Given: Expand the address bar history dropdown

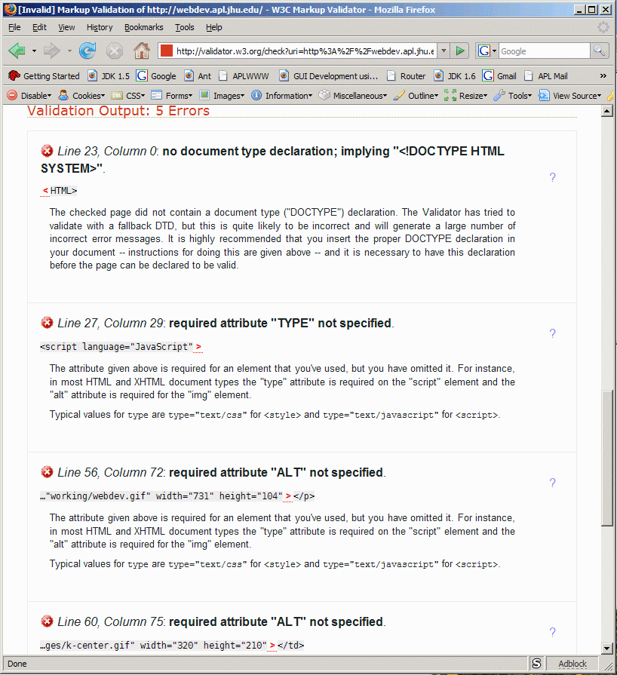Looking at the screenshot, I should (x=444, y=51).
